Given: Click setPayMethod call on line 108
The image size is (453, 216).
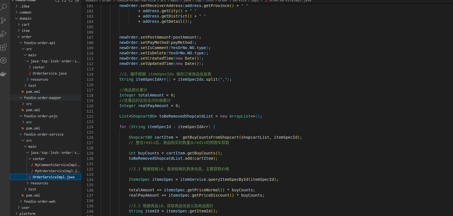Looking at the screenshot, I should point(155,42).
